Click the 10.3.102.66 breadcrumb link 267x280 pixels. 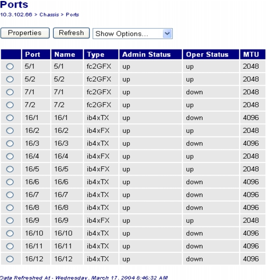click(16, 15)
